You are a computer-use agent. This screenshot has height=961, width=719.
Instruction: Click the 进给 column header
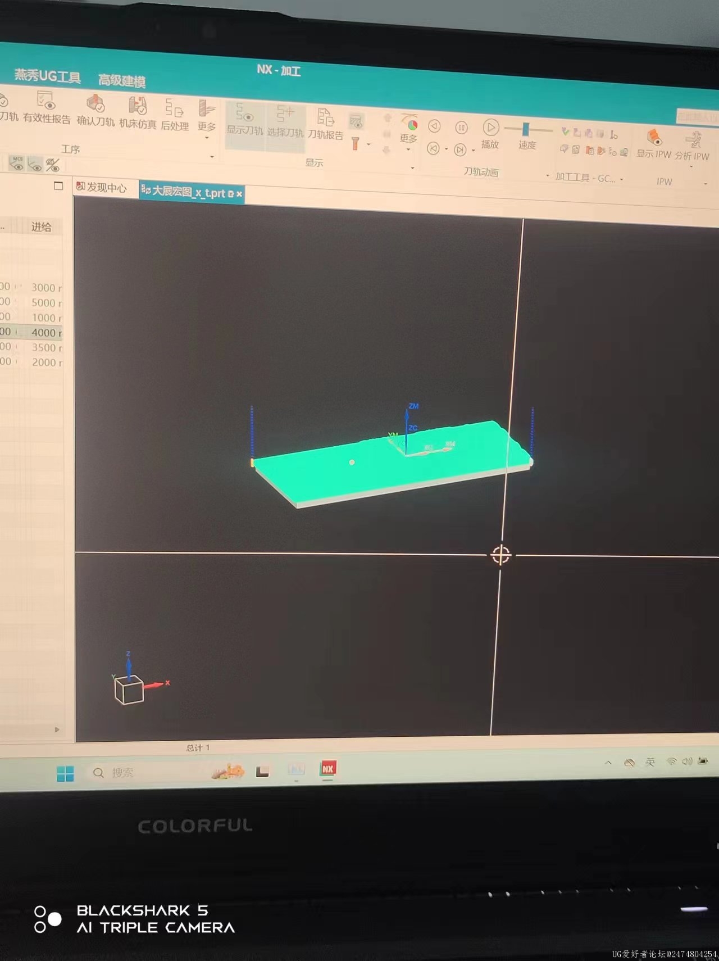pos(41,227)
